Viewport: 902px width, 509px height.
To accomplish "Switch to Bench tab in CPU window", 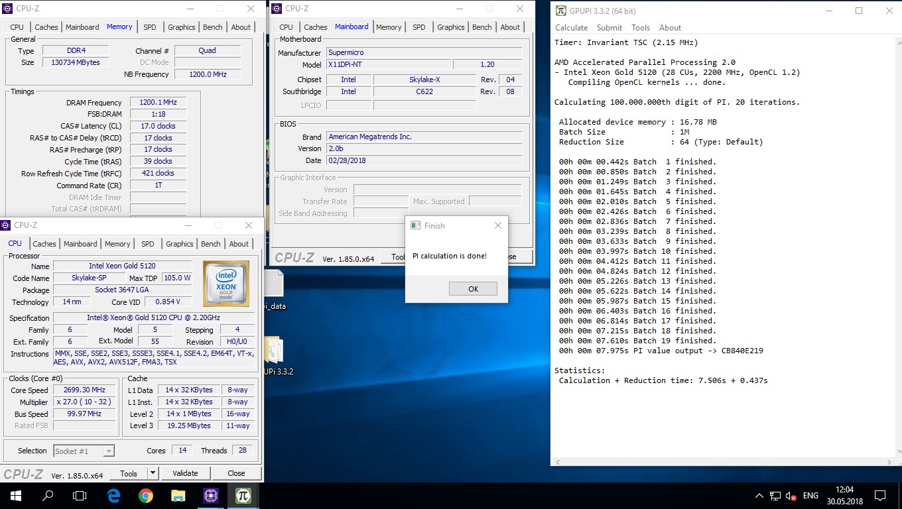I will pyautogui.click(x=211, y=244).
